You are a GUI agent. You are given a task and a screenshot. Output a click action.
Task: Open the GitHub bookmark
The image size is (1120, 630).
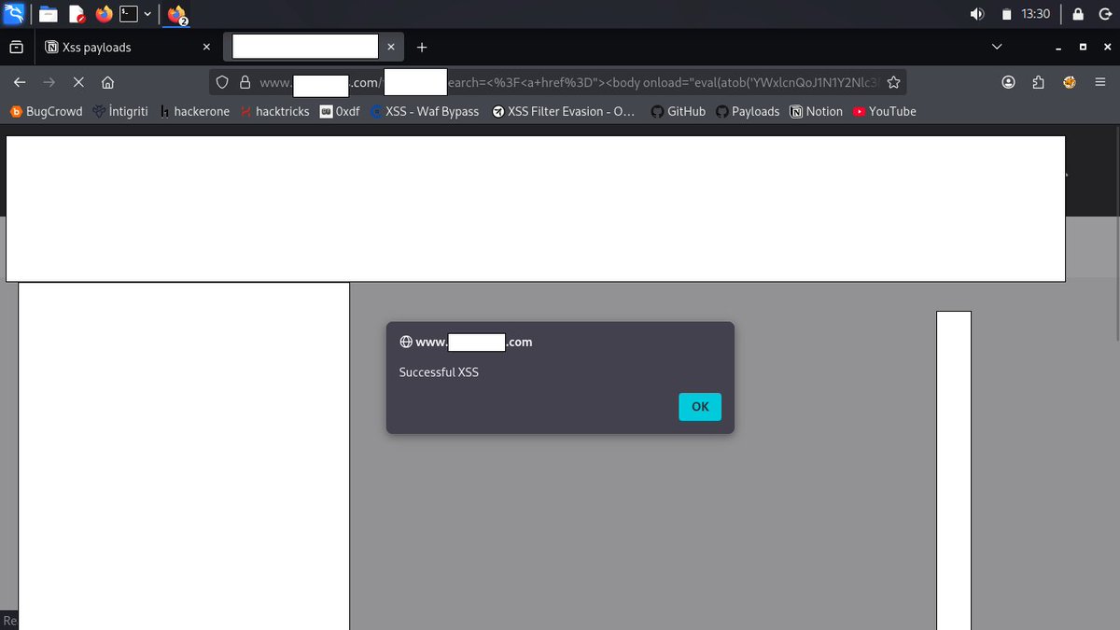(x=678, y=111)
